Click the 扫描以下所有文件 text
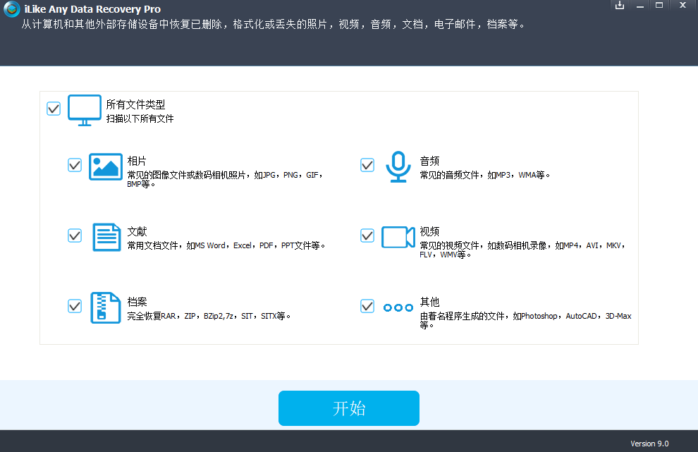This screenshot has width=698, height=452. click(x=140, y=118)
